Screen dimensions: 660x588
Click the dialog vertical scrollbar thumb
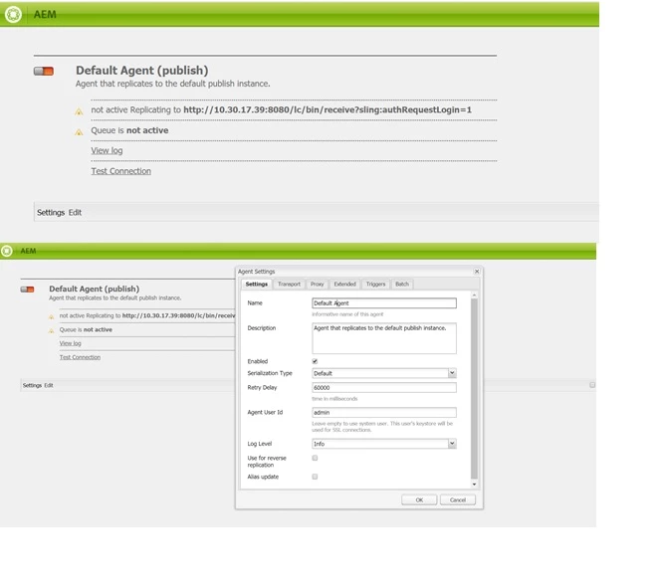[x=474, y=389]
